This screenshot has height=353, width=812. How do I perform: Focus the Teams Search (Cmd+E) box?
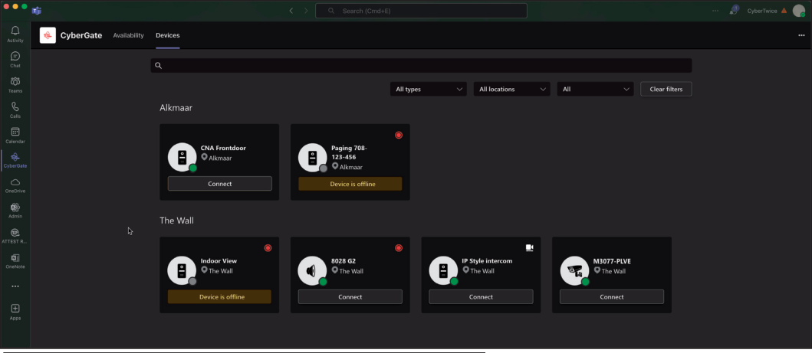click(421, 10)
